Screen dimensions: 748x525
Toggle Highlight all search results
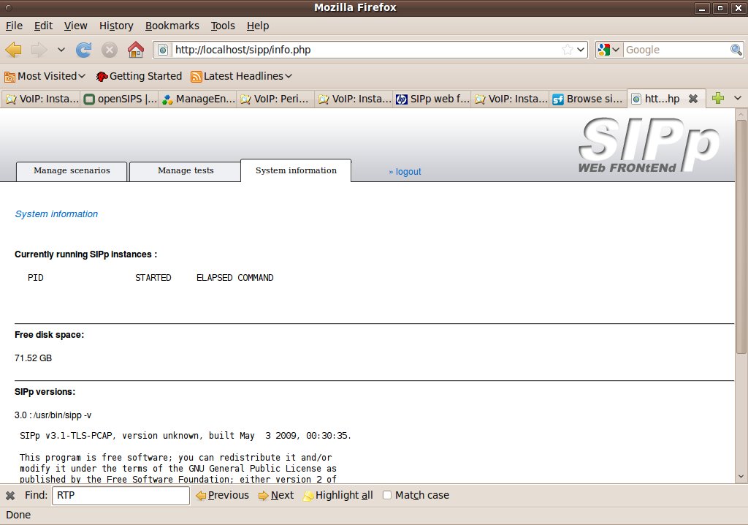[337, 496]
